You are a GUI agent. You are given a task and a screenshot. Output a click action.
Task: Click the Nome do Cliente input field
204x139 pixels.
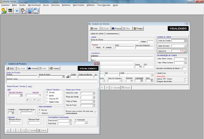[114, 42]
